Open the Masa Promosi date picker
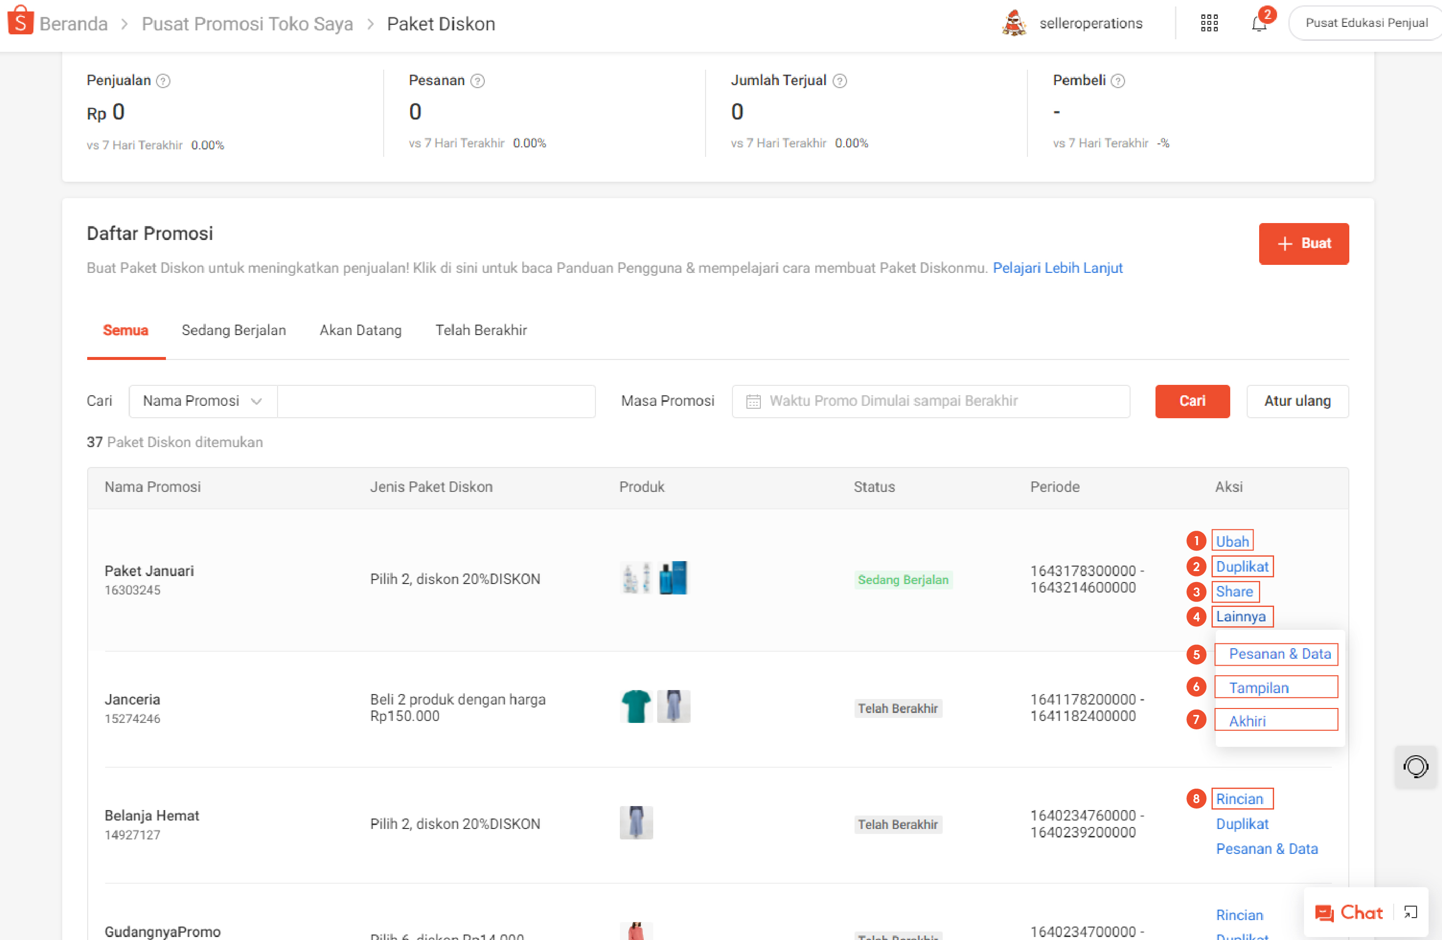 930,401
